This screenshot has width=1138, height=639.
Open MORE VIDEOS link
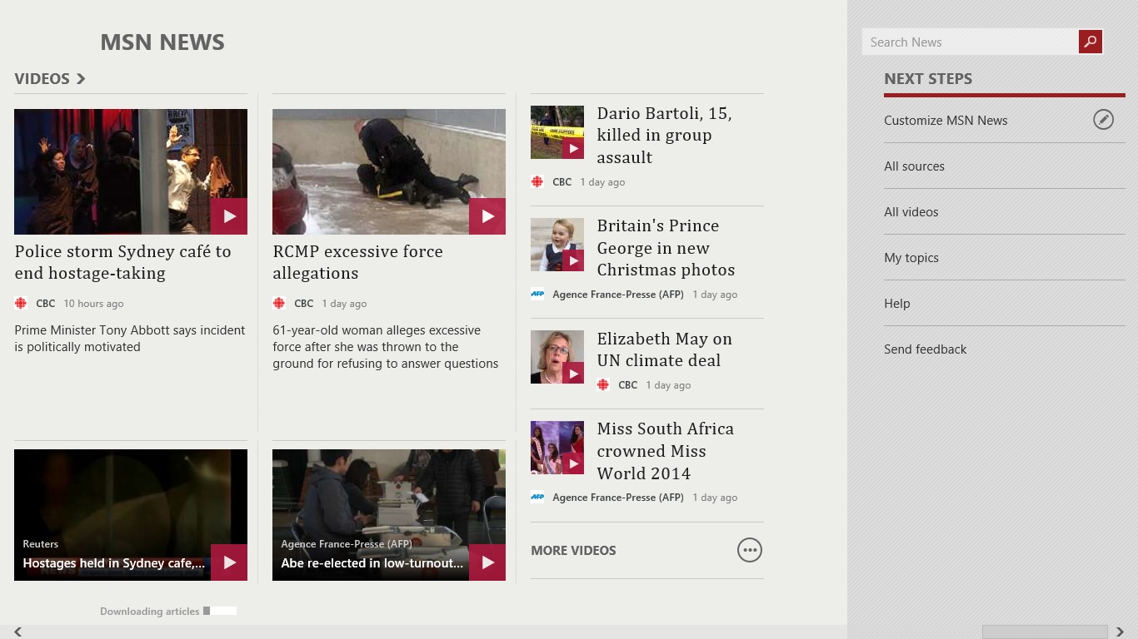tap(573, 550)
